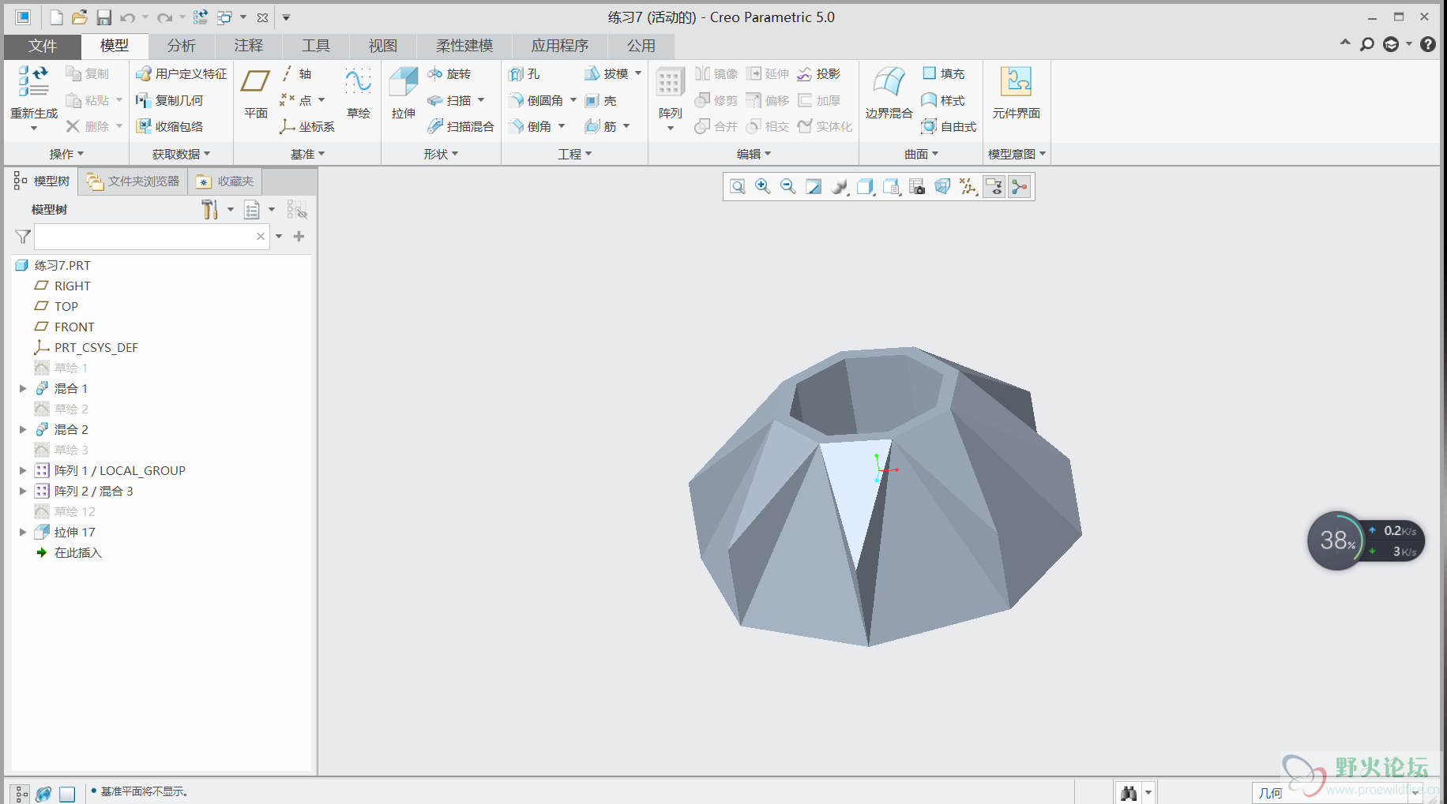Screen dimensions: 1447x804
Task: Open the 曲面 group dropdown
Action: (x=921, y=154)
